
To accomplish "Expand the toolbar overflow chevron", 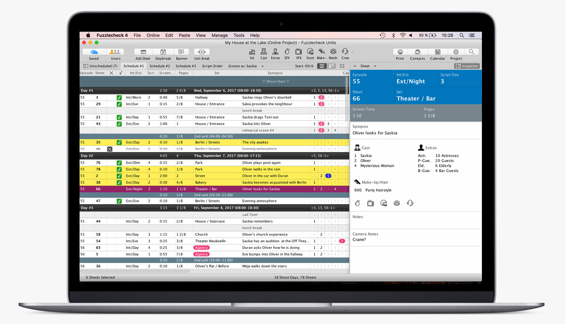I will [x=352, y=52].
